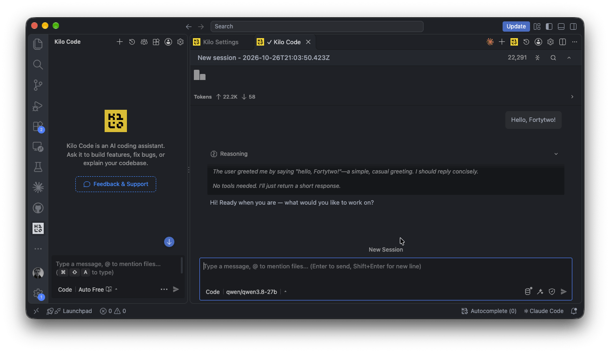Open additional views ellipsis in activity bar

[x=38, y=249]
